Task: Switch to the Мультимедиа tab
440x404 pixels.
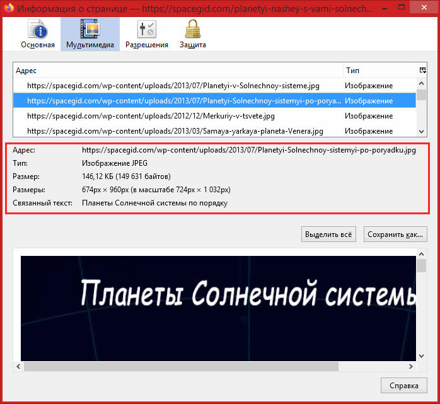Action: coord(90,34)
